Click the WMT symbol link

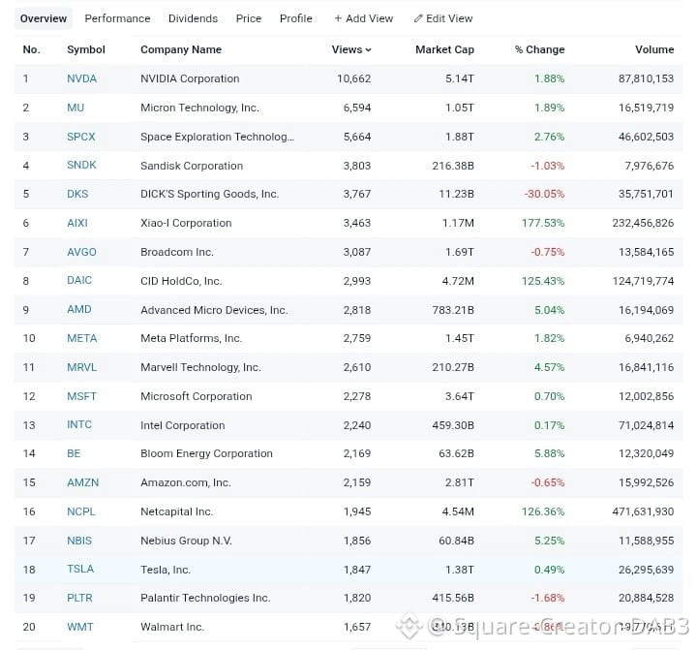[x=80, y=627]
